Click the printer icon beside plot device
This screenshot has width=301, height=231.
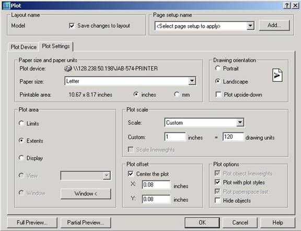(x=68, y=68)
